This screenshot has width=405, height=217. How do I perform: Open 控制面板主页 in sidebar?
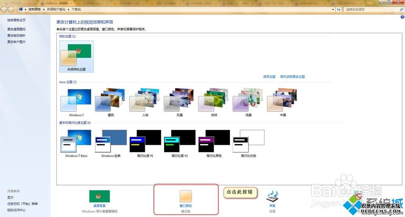click(16, 20)
